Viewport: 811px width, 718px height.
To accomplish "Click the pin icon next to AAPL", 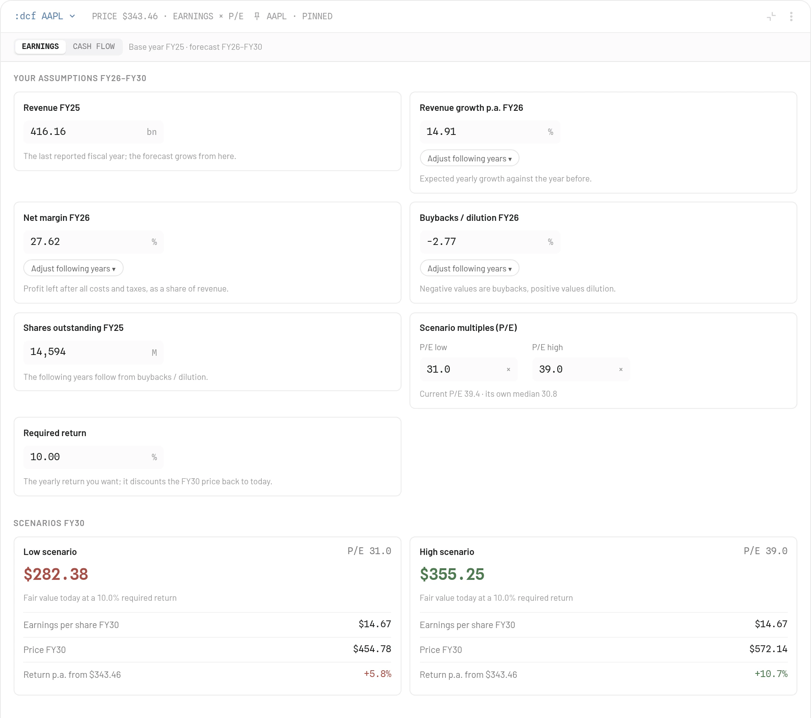I will point(257,16).
